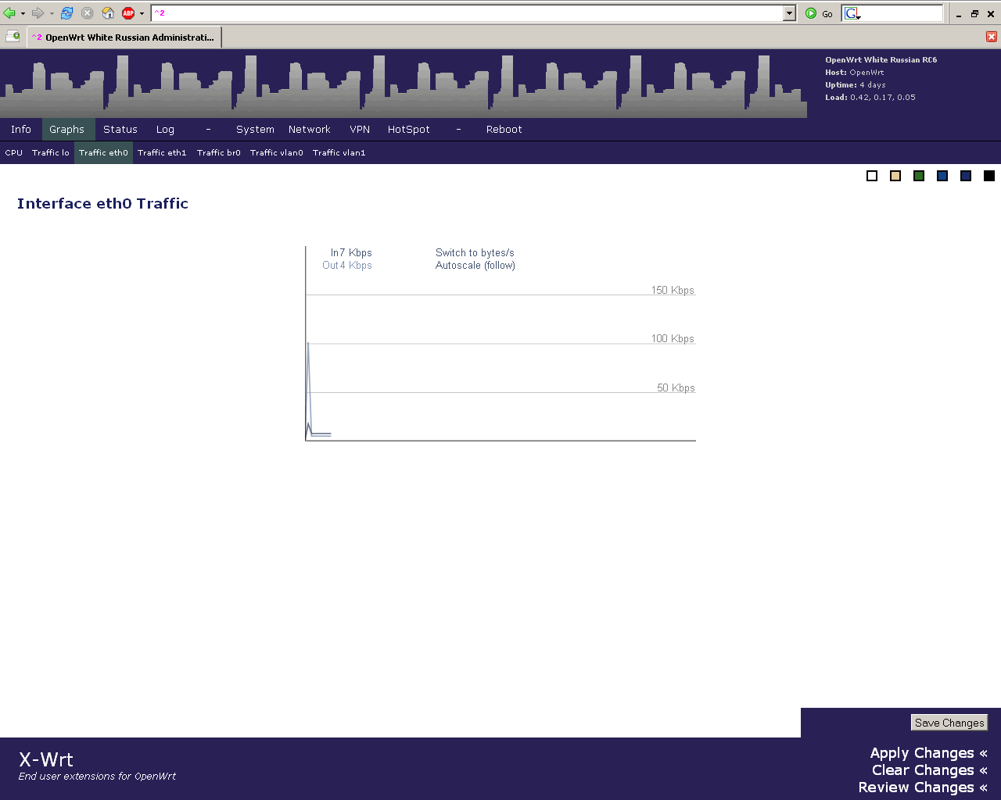Click the Apply Changes link

(x=929, y=753)
